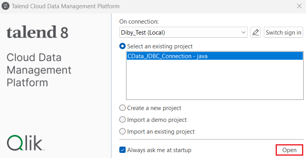The image size is (306, 158).
Task: Pick the Import a demo project option
Action: [x=122, y=119]
